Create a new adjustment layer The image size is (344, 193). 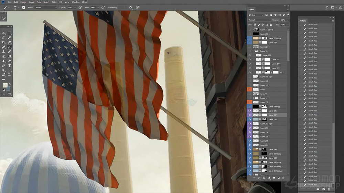(x=269, y=178)
